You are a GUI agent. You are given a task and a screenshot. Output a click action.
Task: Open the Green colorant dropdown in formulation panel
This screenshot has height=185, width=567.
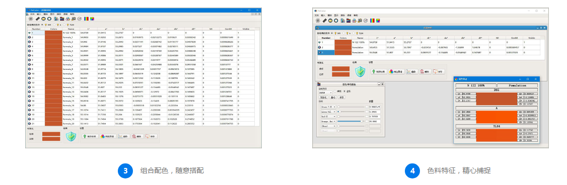[328, 107]
